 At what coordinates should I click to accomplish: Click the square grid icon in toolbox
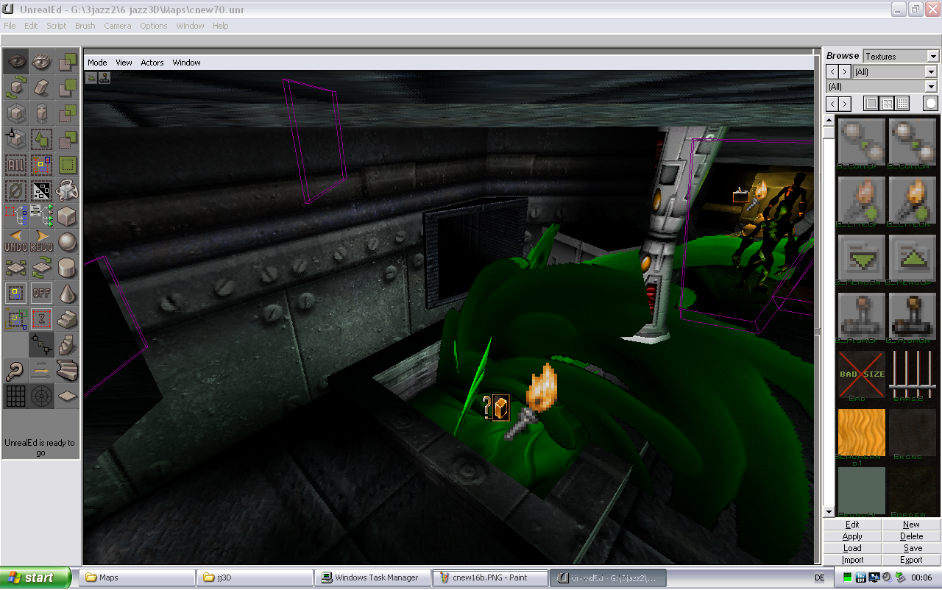[16, 397]
